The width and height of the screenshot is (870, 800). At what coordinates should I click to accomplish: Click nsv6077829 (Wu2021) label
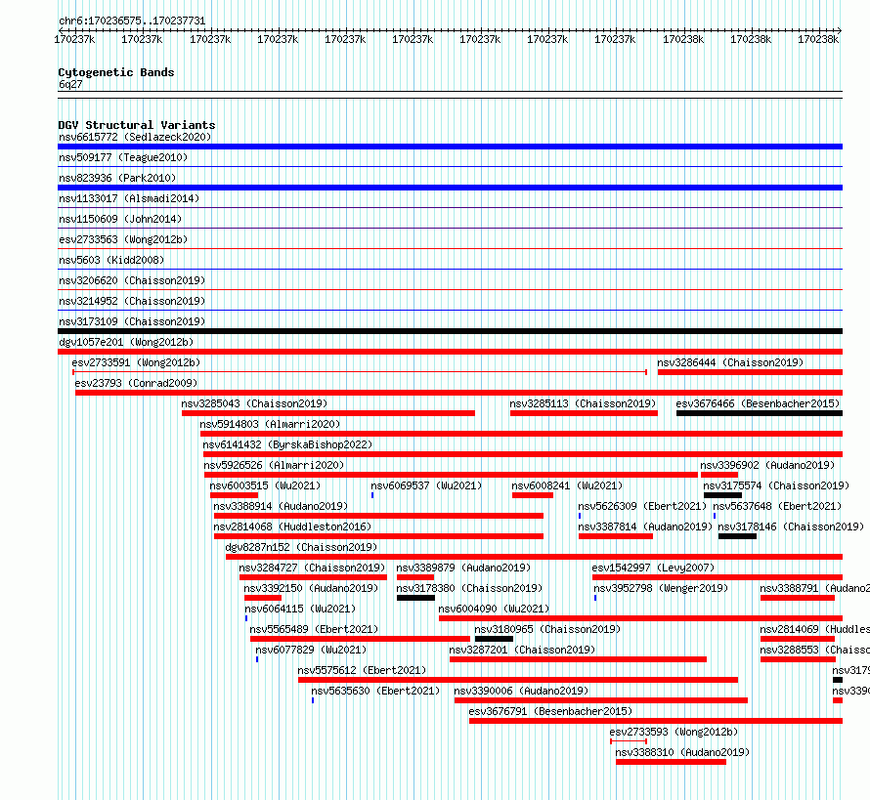311,650
